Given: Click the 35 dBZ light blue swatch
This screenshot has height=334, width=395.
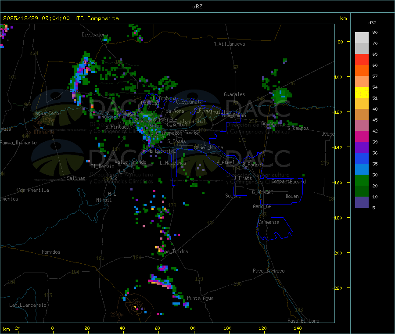Looking at the screenshot, I should 362,169.
